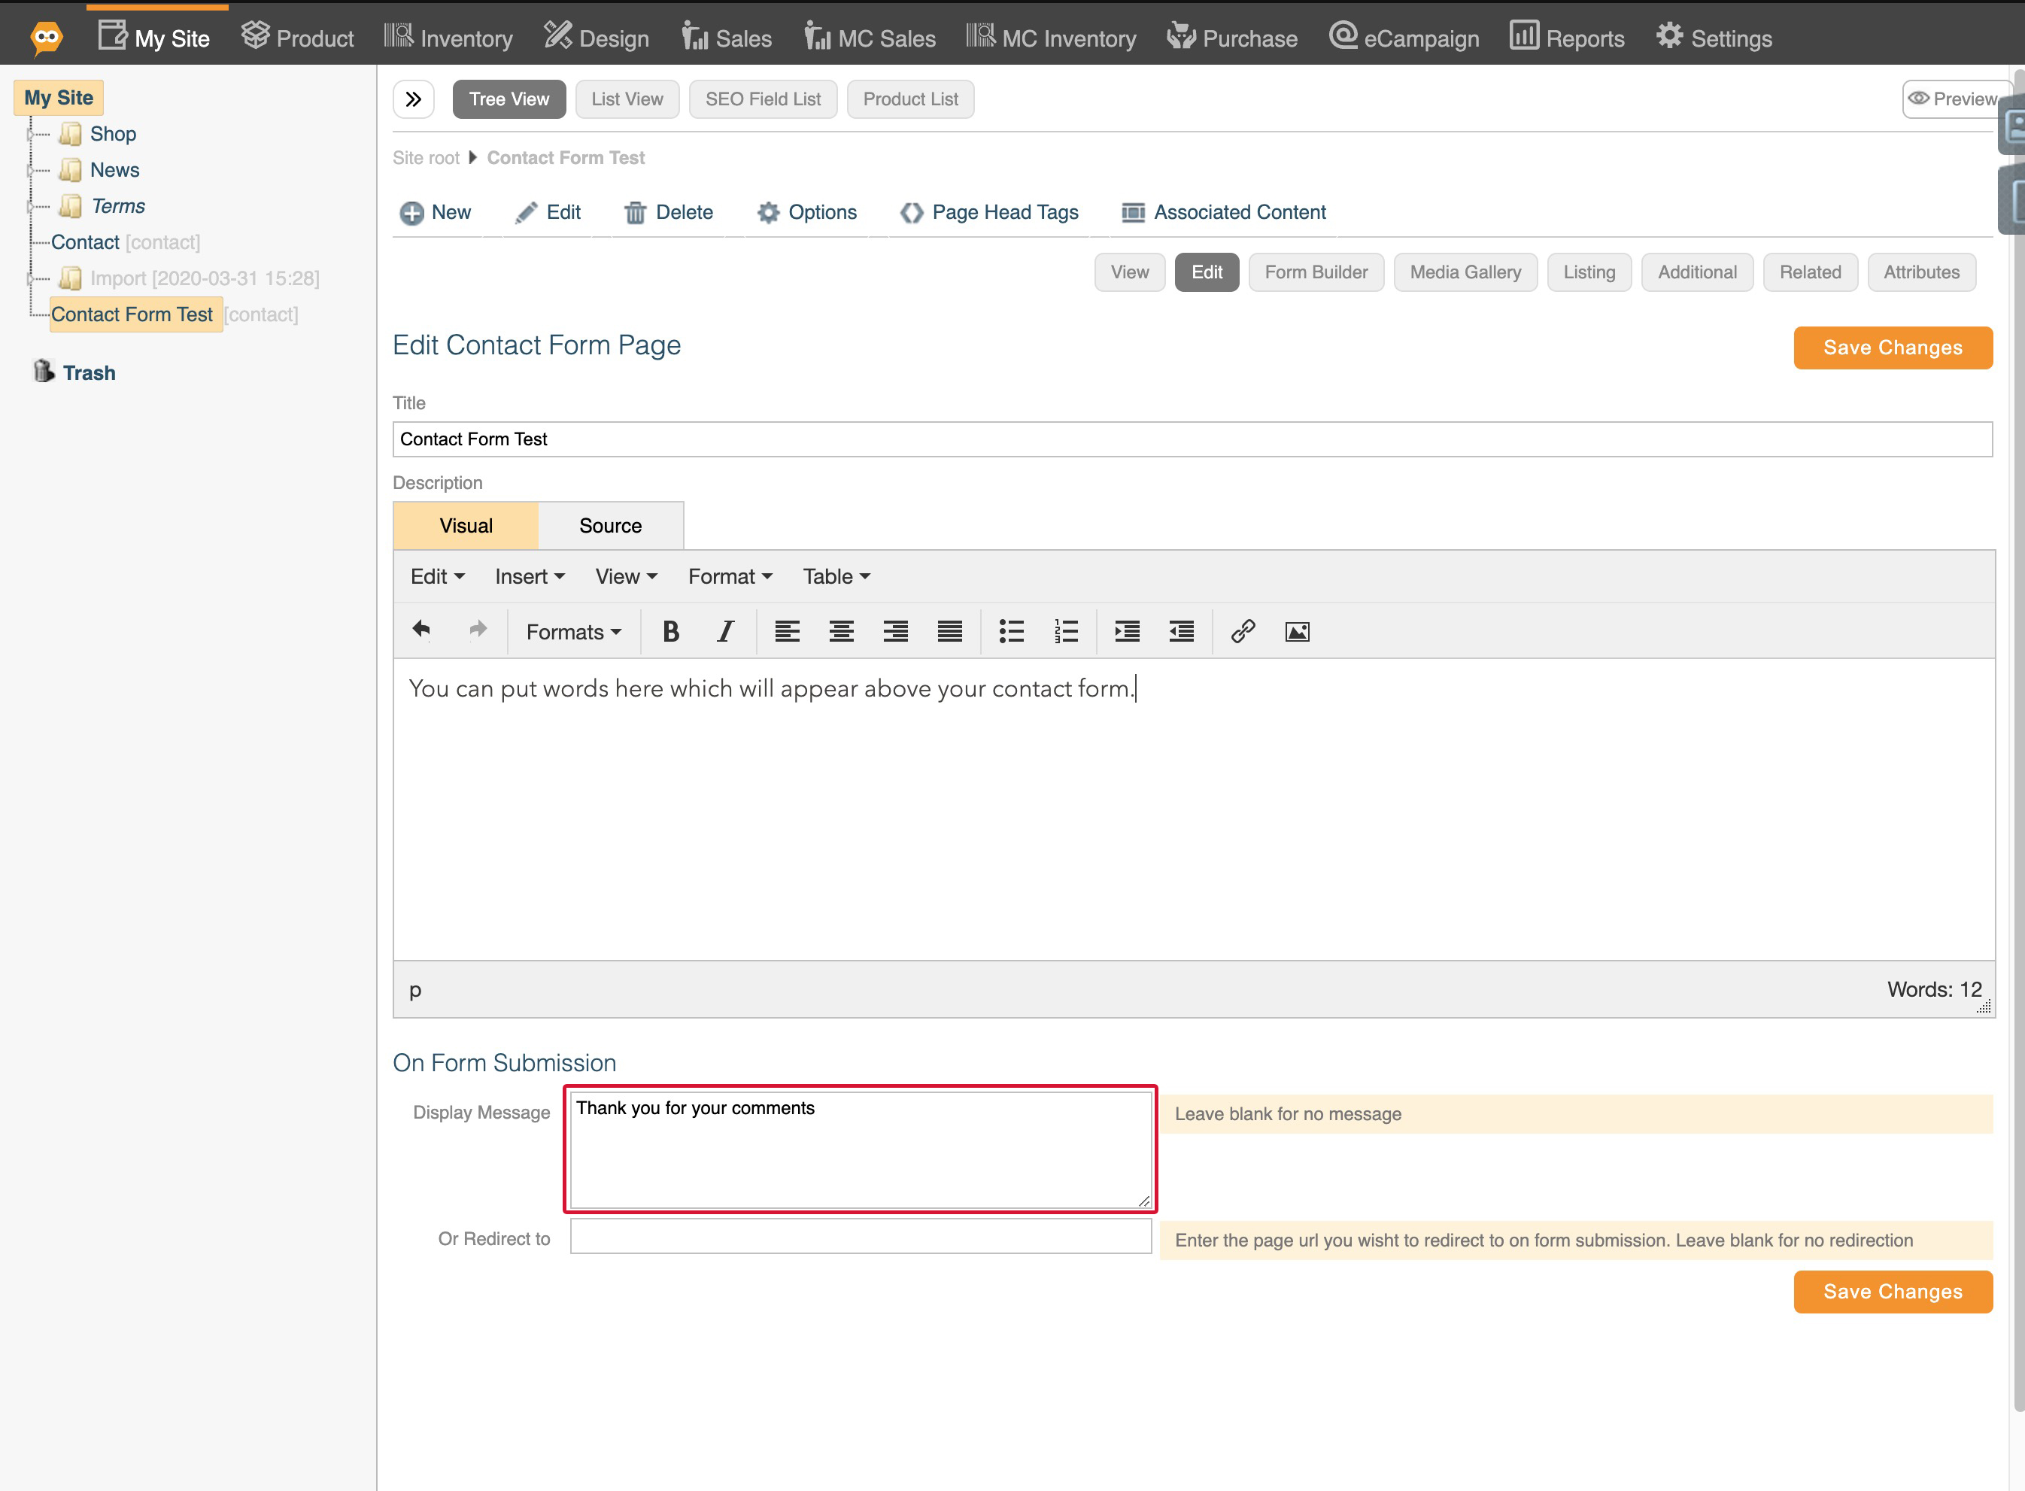Image resolution: width=2025 pixels, height=1491 pixels.
Task: Open the Media Gallery tab
Action: pos(1465,272)
